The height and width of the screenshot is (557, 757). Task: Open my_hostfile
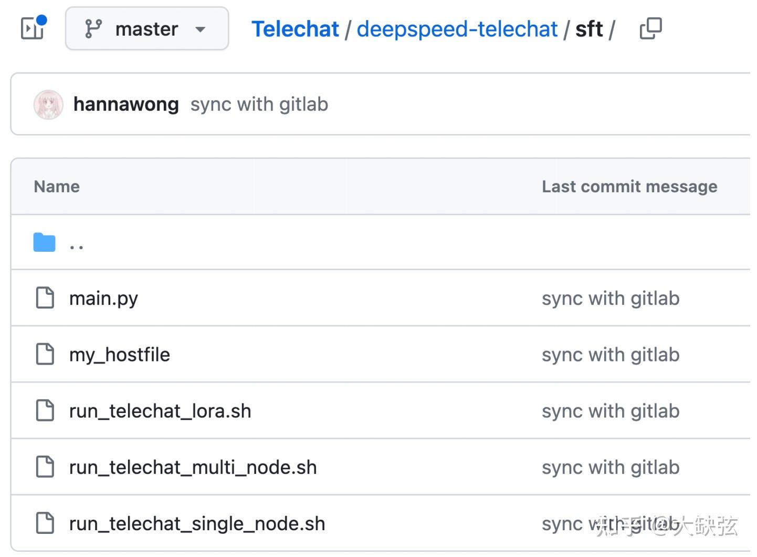120,355
